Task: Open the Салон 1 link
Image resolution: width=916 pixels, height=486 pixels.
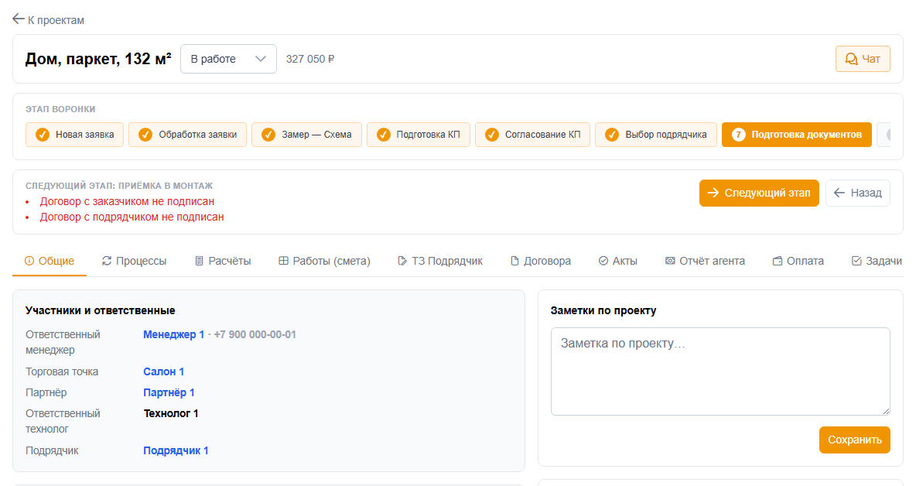Action: pos(163,371)
